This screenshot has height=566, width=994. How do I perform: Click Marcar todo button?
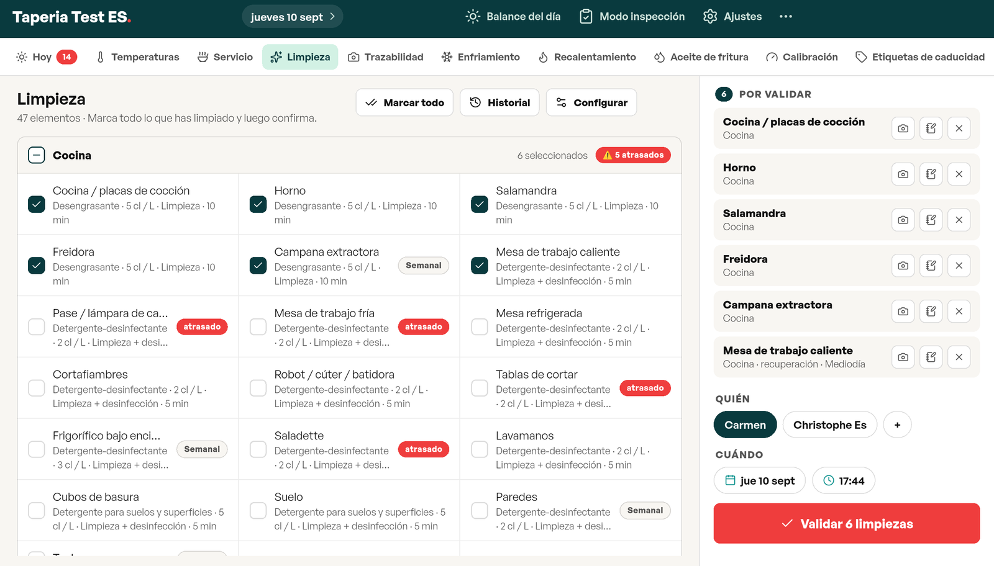pos(404,102)
